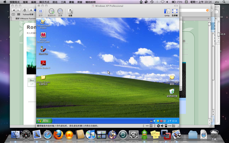Open the 顯示方式 menu
Viewport: 229px width, 143px height.
(44, 2)
